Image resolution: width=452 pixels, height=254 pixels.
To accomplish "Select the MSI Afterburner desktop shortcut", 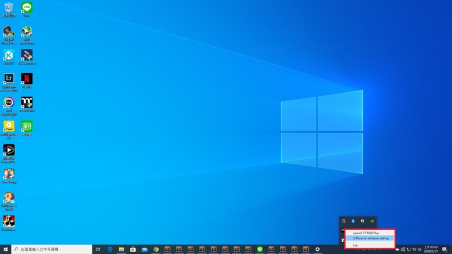I will pyautogui.click(x=27, y=35).
